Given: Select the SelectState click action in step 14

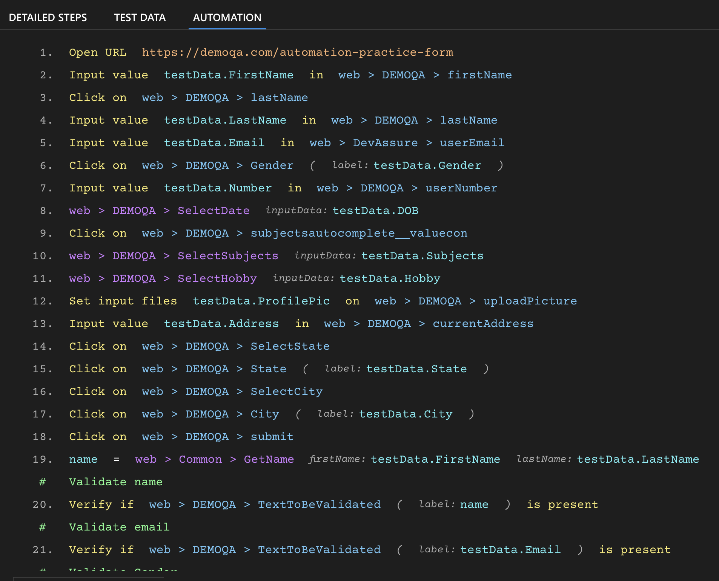Looking at the screenshot, I should click(290, 346).
